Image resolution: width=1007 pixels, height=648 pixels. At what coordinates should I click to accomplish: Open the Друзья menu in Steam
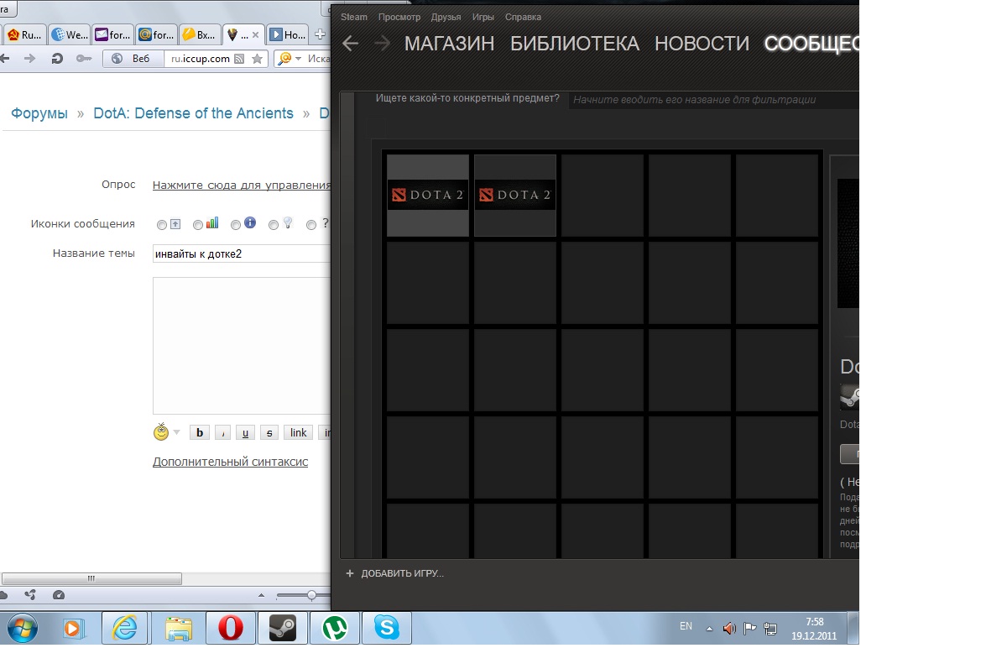[446, 17]
